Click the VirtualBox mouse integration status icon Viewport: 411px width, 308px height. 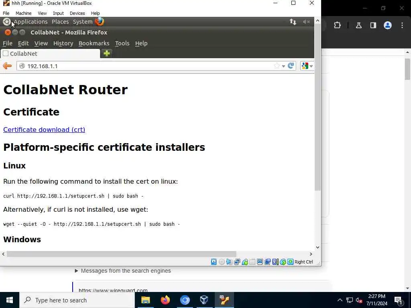click(x=283, y=261)
